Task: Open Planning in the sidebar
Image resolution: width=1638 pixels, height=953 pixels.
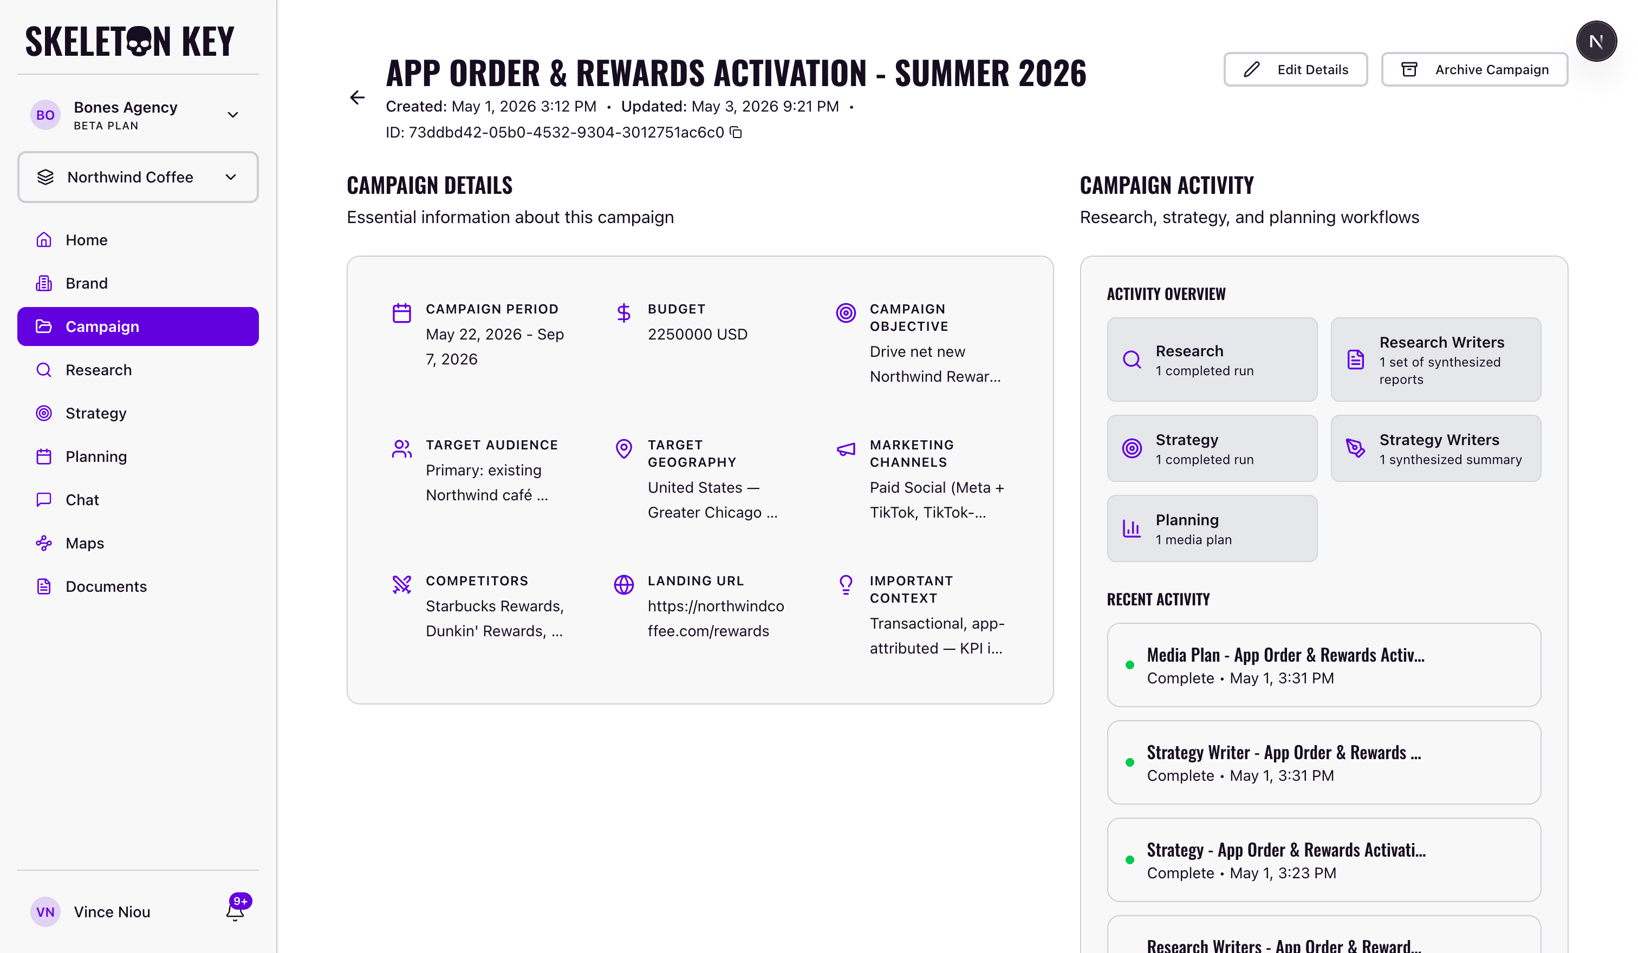Action: pos(138,456)
